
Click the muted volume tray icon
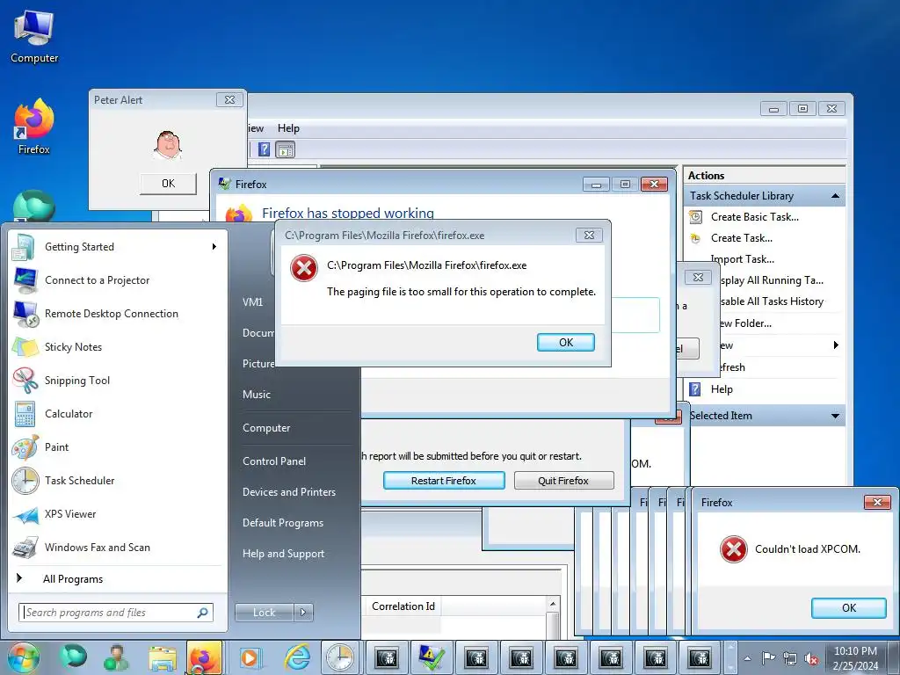(x=811, y=658)
